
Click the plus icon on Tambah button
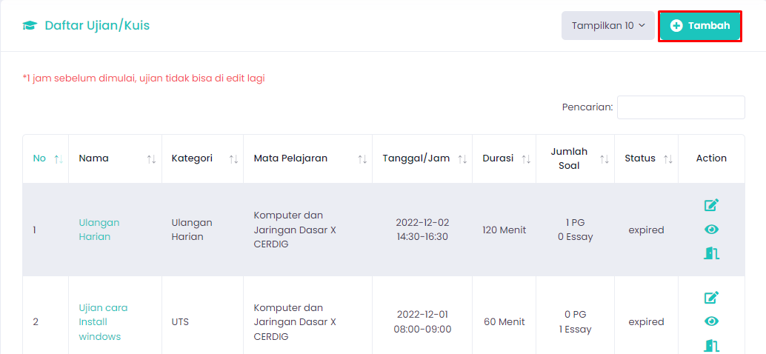[676, 26]
